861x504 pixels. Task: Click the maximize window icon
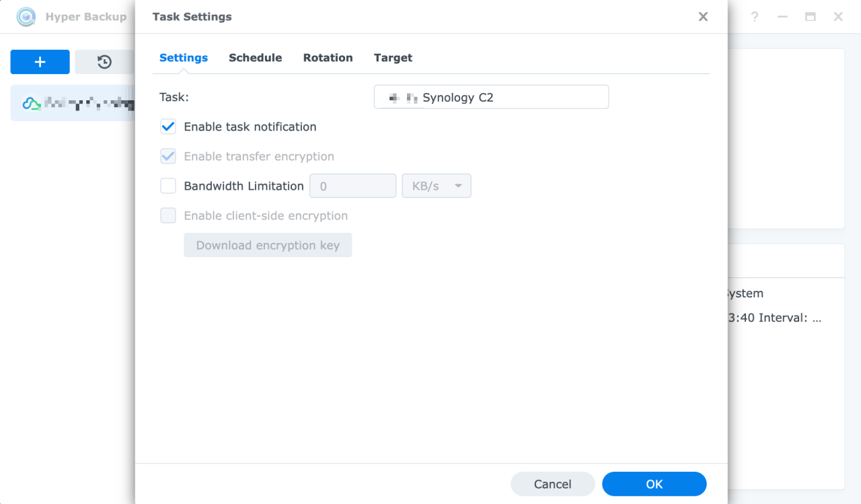point(810,17)
